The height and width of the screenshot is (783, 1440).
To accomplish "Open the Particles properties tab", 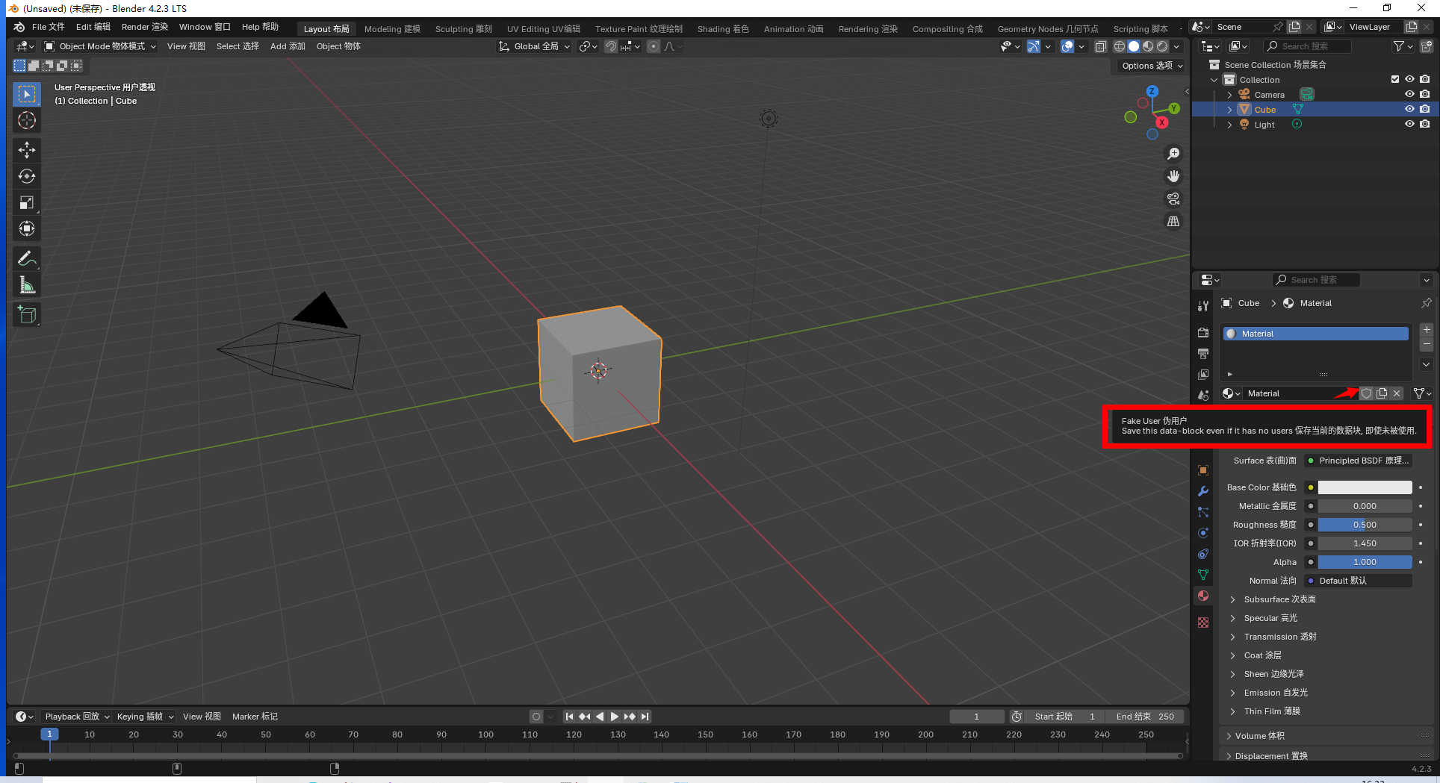I will click(x=1203, y=512).
